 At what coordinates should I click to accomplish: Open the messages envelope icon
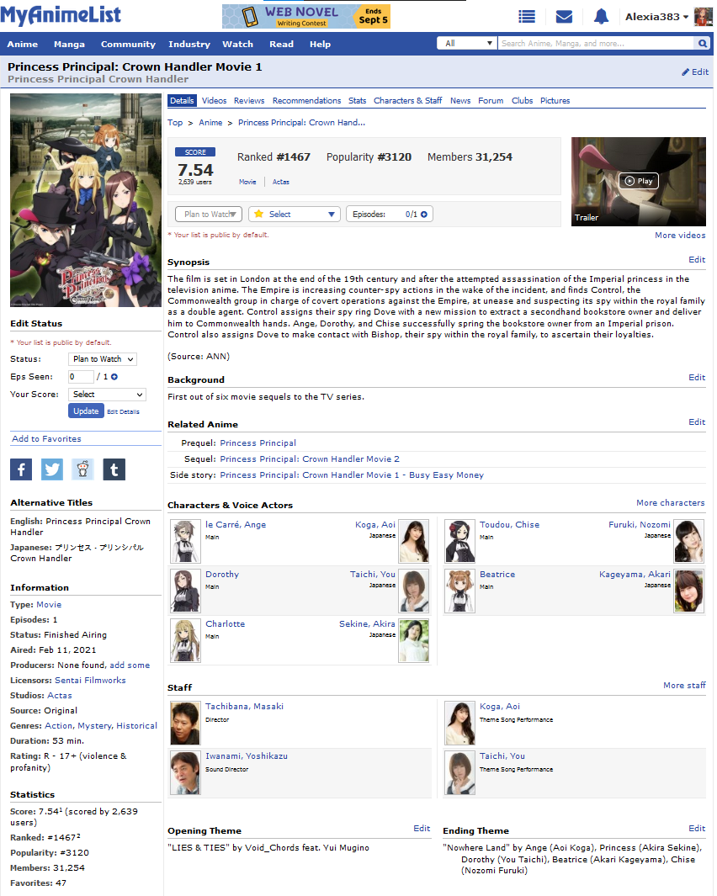[x=564, y=17]
